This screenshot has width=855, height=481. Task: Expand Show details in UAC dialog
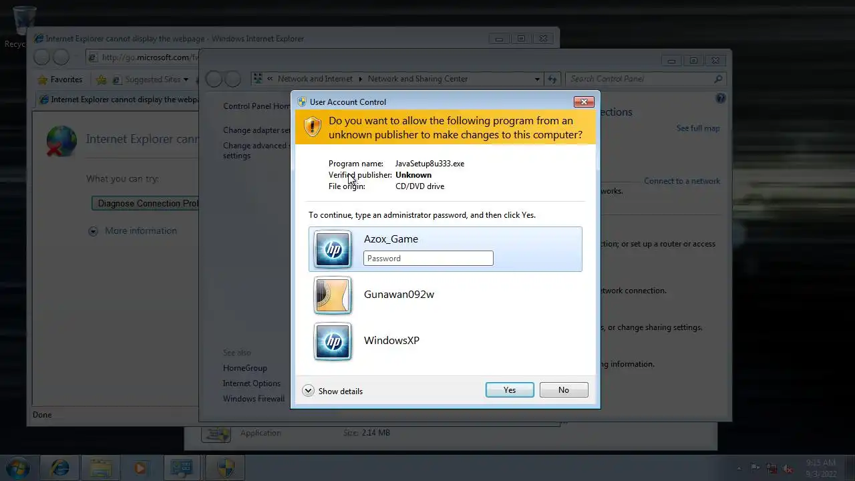click(x=333, y=391)
